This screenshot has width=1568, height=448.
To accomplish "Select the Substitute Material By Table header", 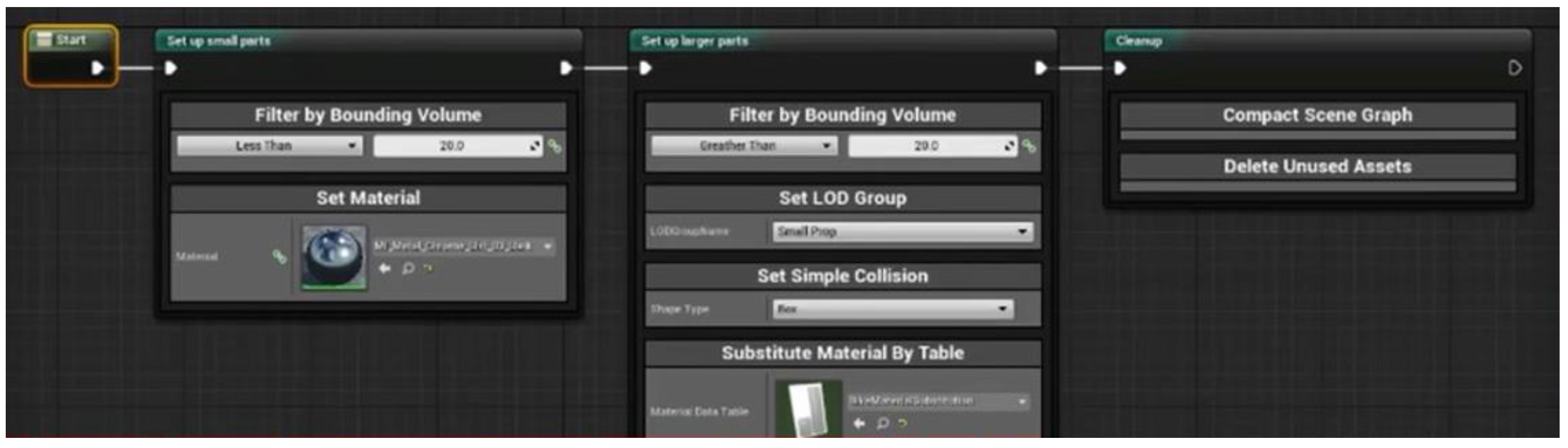I will tap(843, 353).
